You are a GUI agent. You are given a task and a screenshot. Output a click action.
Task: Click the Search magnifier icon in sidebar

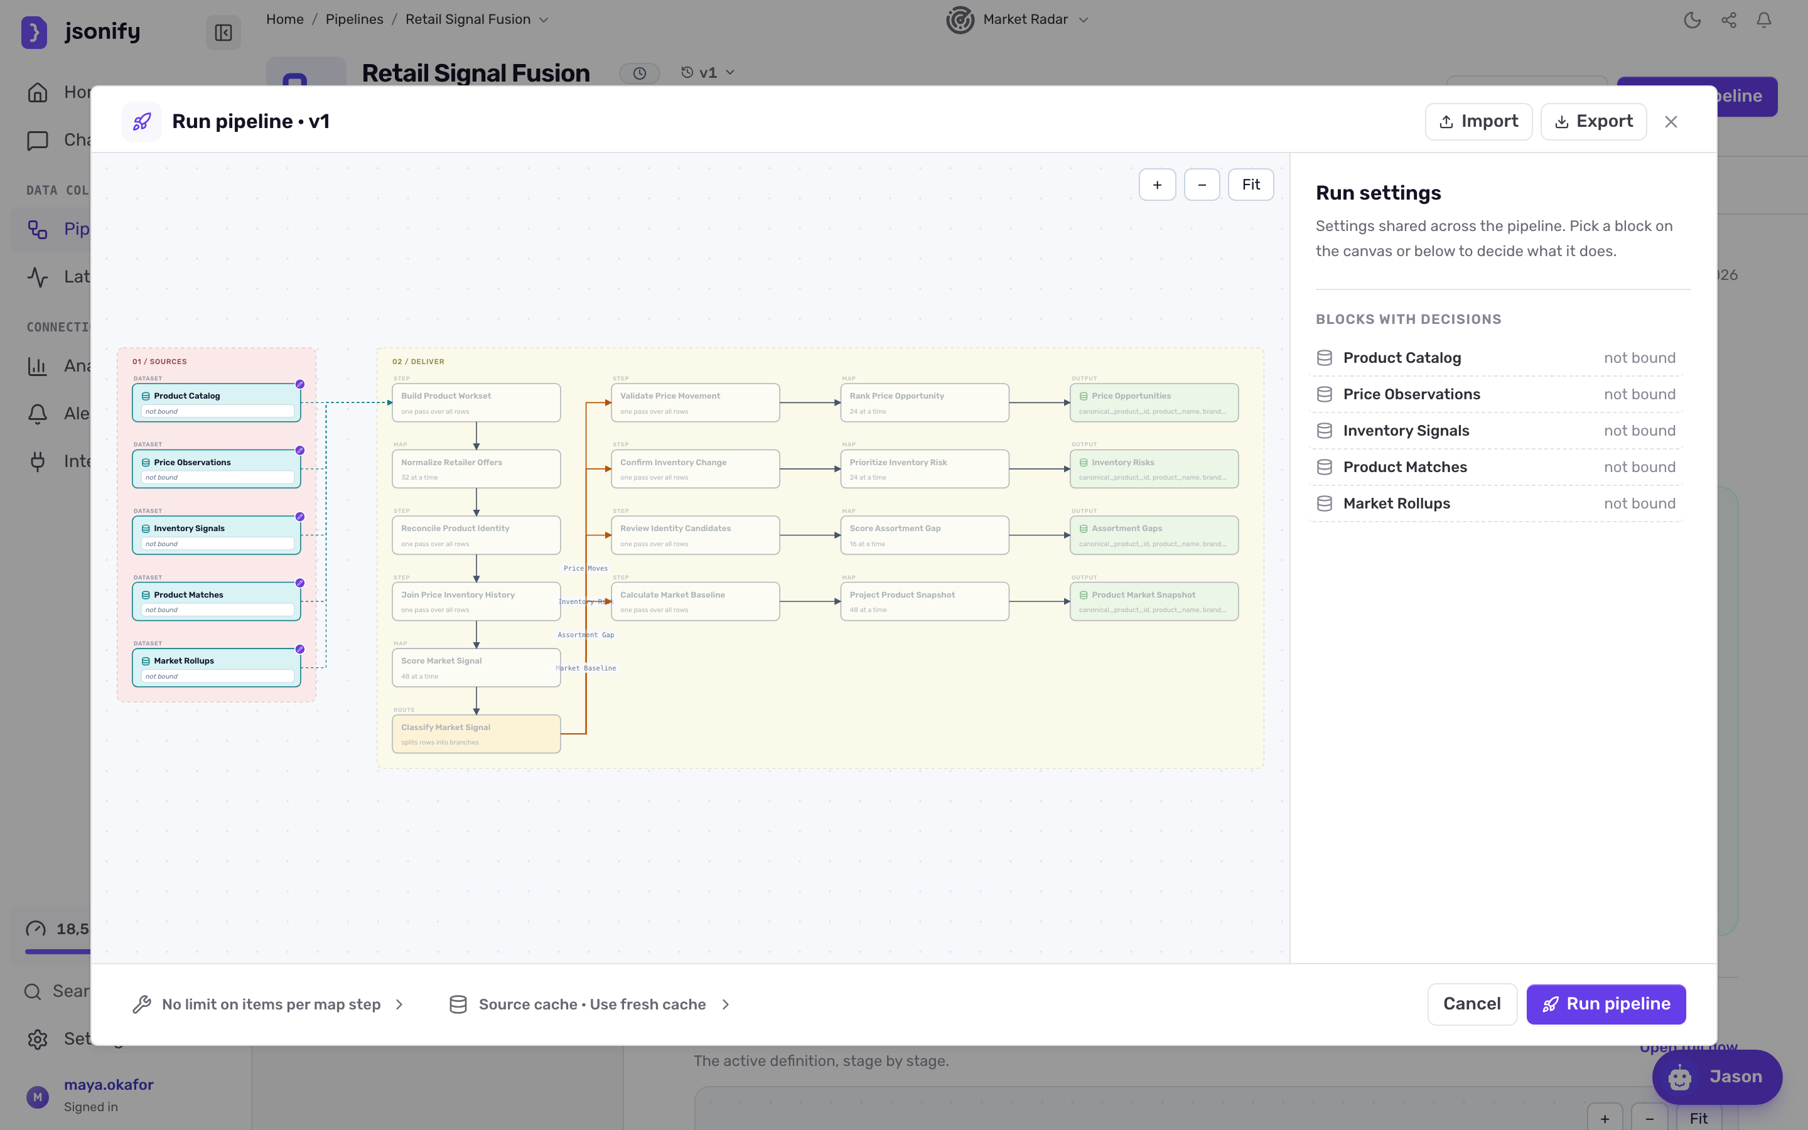click(33, 992)
